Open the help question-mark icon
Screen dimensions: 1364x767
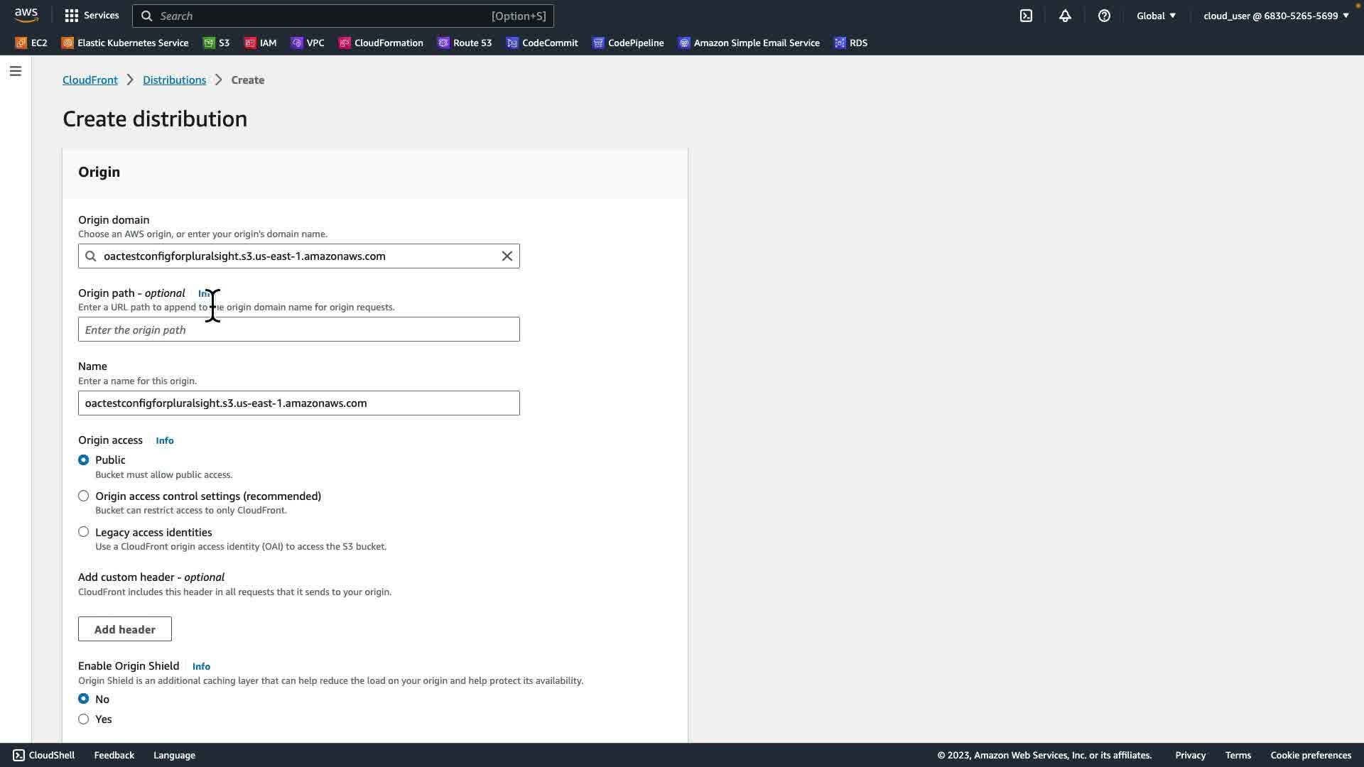point(1104,16)
